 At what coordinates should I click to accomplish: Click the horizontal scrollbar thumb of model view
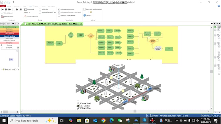point(135,111)
